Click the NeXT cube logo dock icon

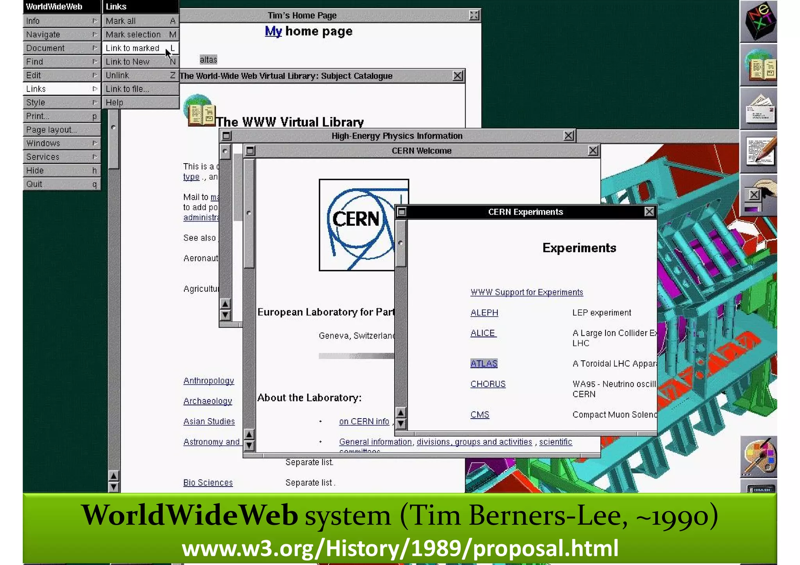coord(759,21)
